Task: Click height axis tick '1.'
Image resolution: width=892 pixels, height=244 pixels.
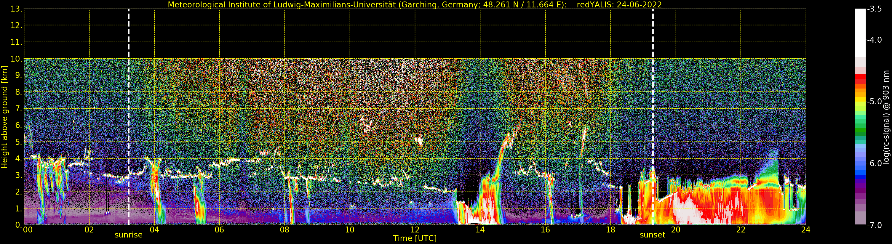Action: (x=18, y=208)
